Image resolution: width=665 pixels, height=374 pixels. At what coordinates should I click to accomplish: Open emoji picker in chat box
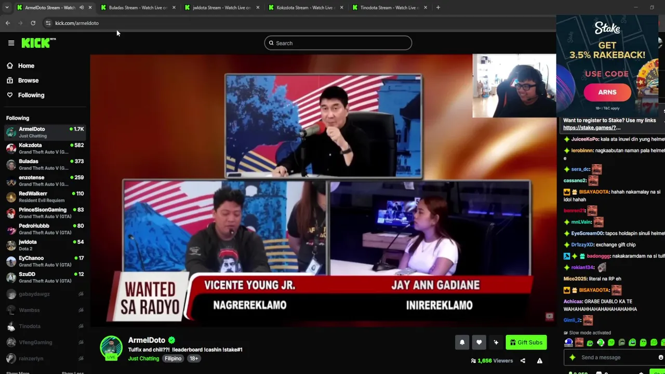660,357
